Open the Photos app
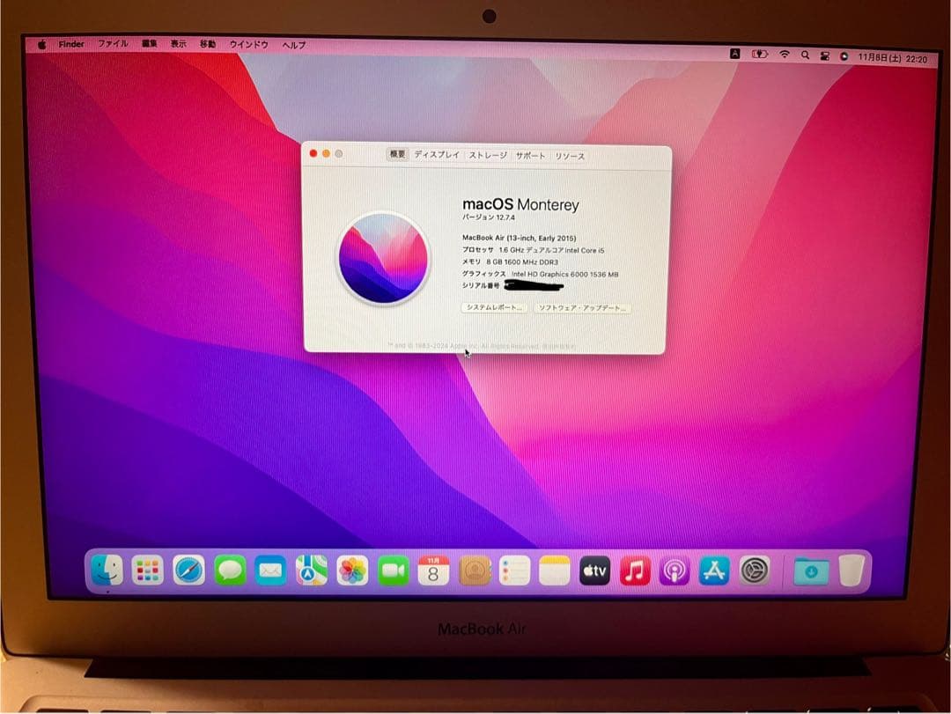951x714 pixels. coord(351,571)
